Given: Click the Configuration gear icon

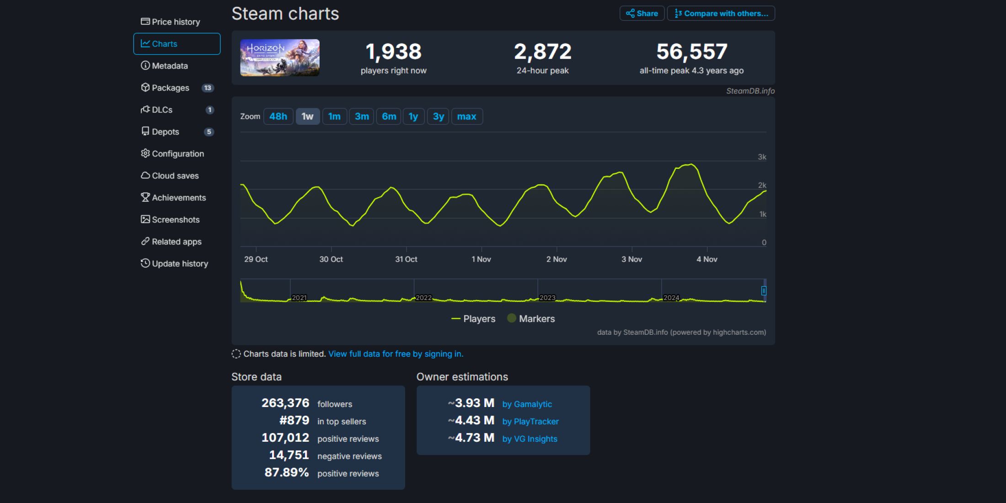Looking at the screenshot, I should tap(145, 153).
